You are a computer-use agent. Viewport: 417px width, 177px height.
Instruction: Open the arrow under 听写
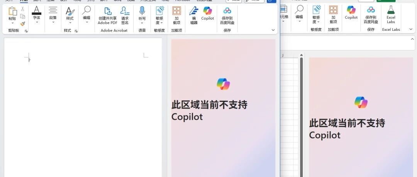click(x=142, y=23)
